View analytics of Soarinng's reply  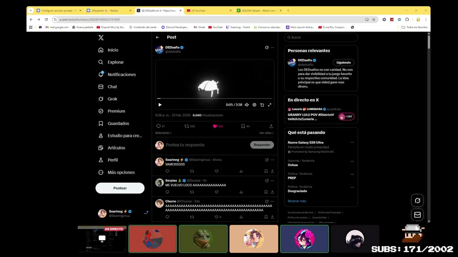(x=241, y=171)
